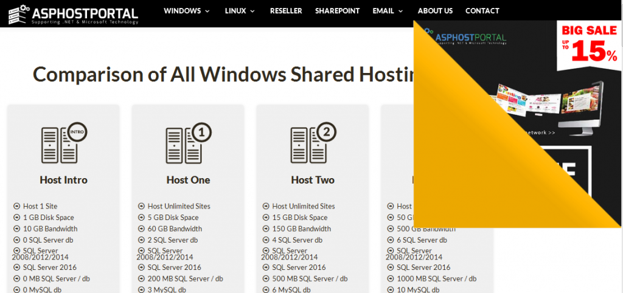Click '5 GB Disk Space' feature
Image resolution: width=623 pixels, height=293 pixels.
point(173,218)
